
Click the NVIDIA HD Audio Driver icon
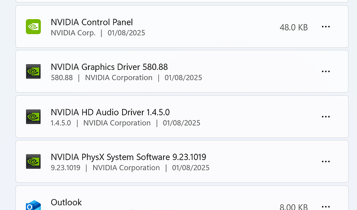[x=33, y=117]
